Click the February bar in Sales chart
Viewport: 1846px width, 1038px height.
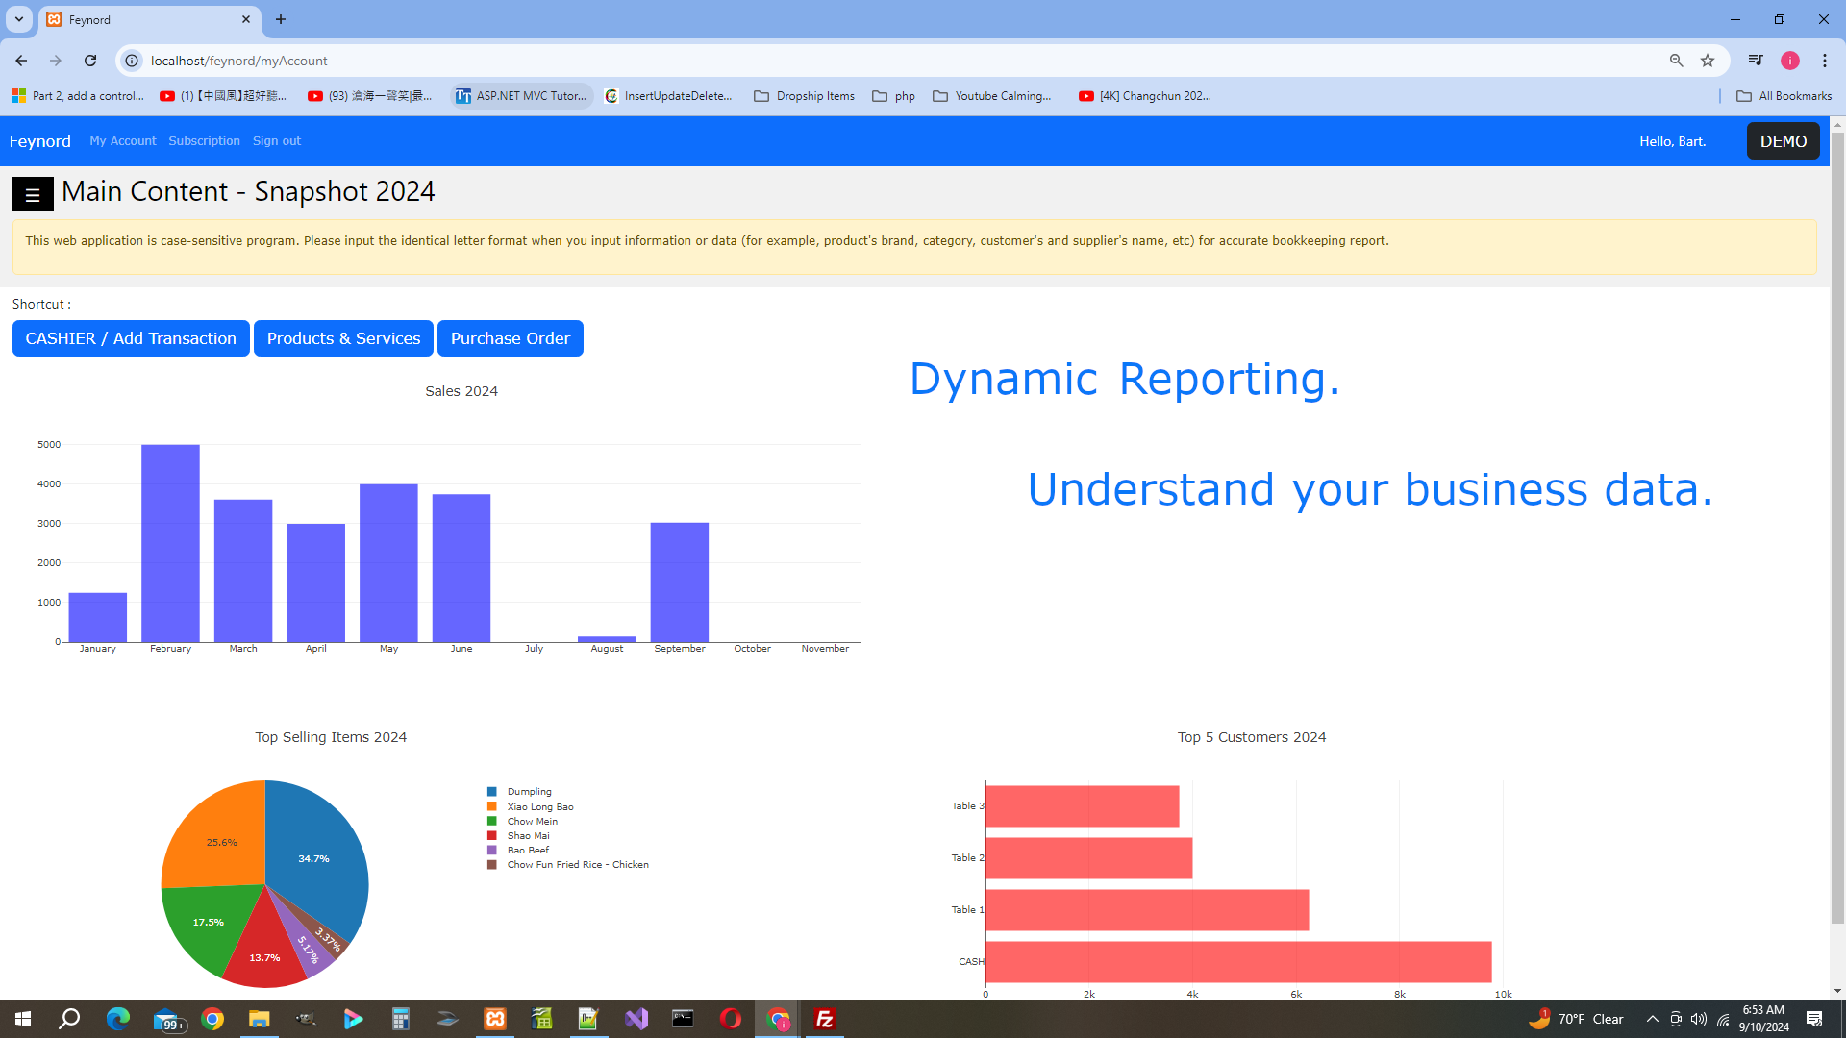click(x=170, y=543)
